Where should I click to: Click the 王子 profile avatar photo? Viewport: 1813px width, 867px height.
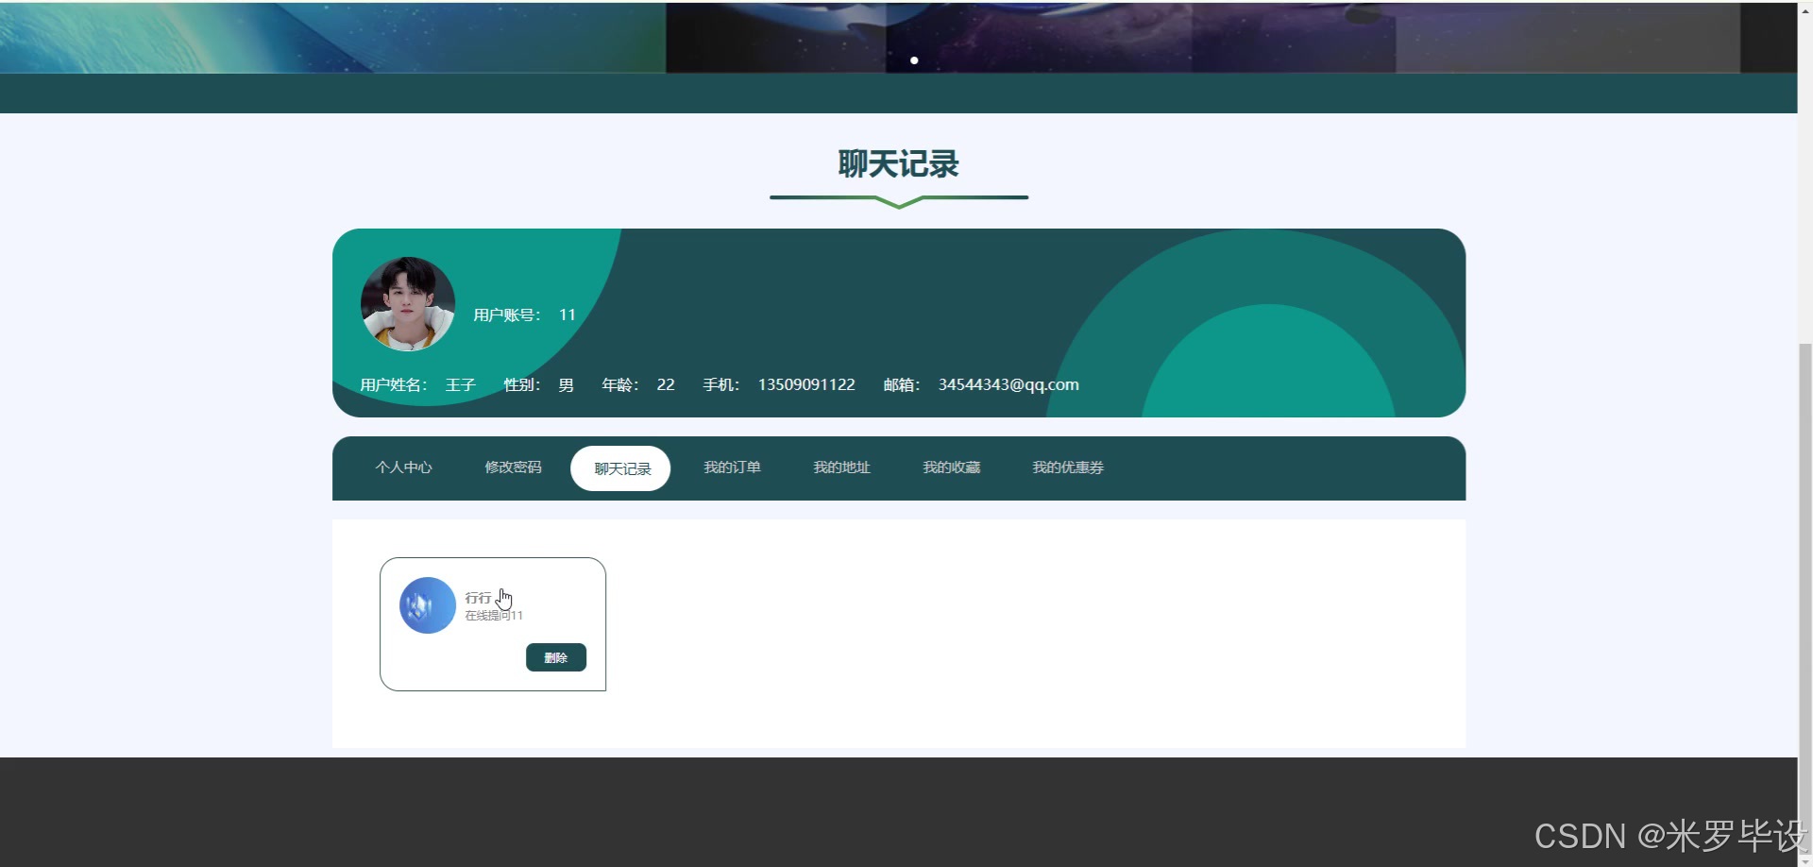[x=407, y=303]
